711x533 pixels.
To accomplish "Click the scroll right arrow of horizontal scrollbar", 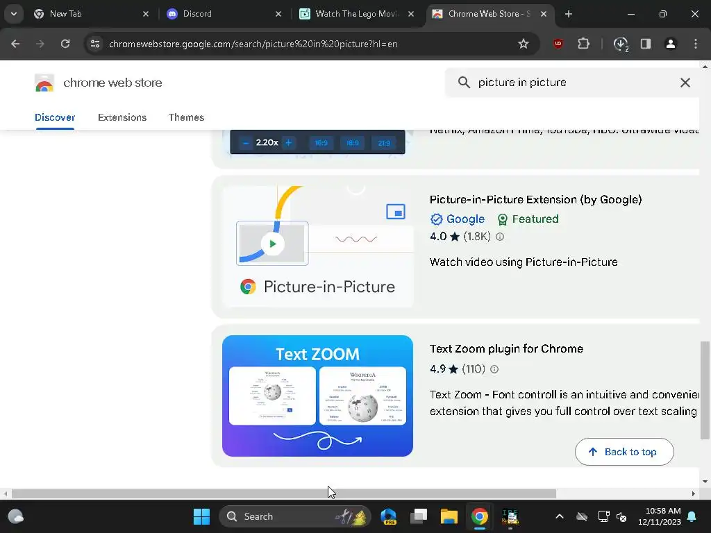I will (x=694, y=493).
